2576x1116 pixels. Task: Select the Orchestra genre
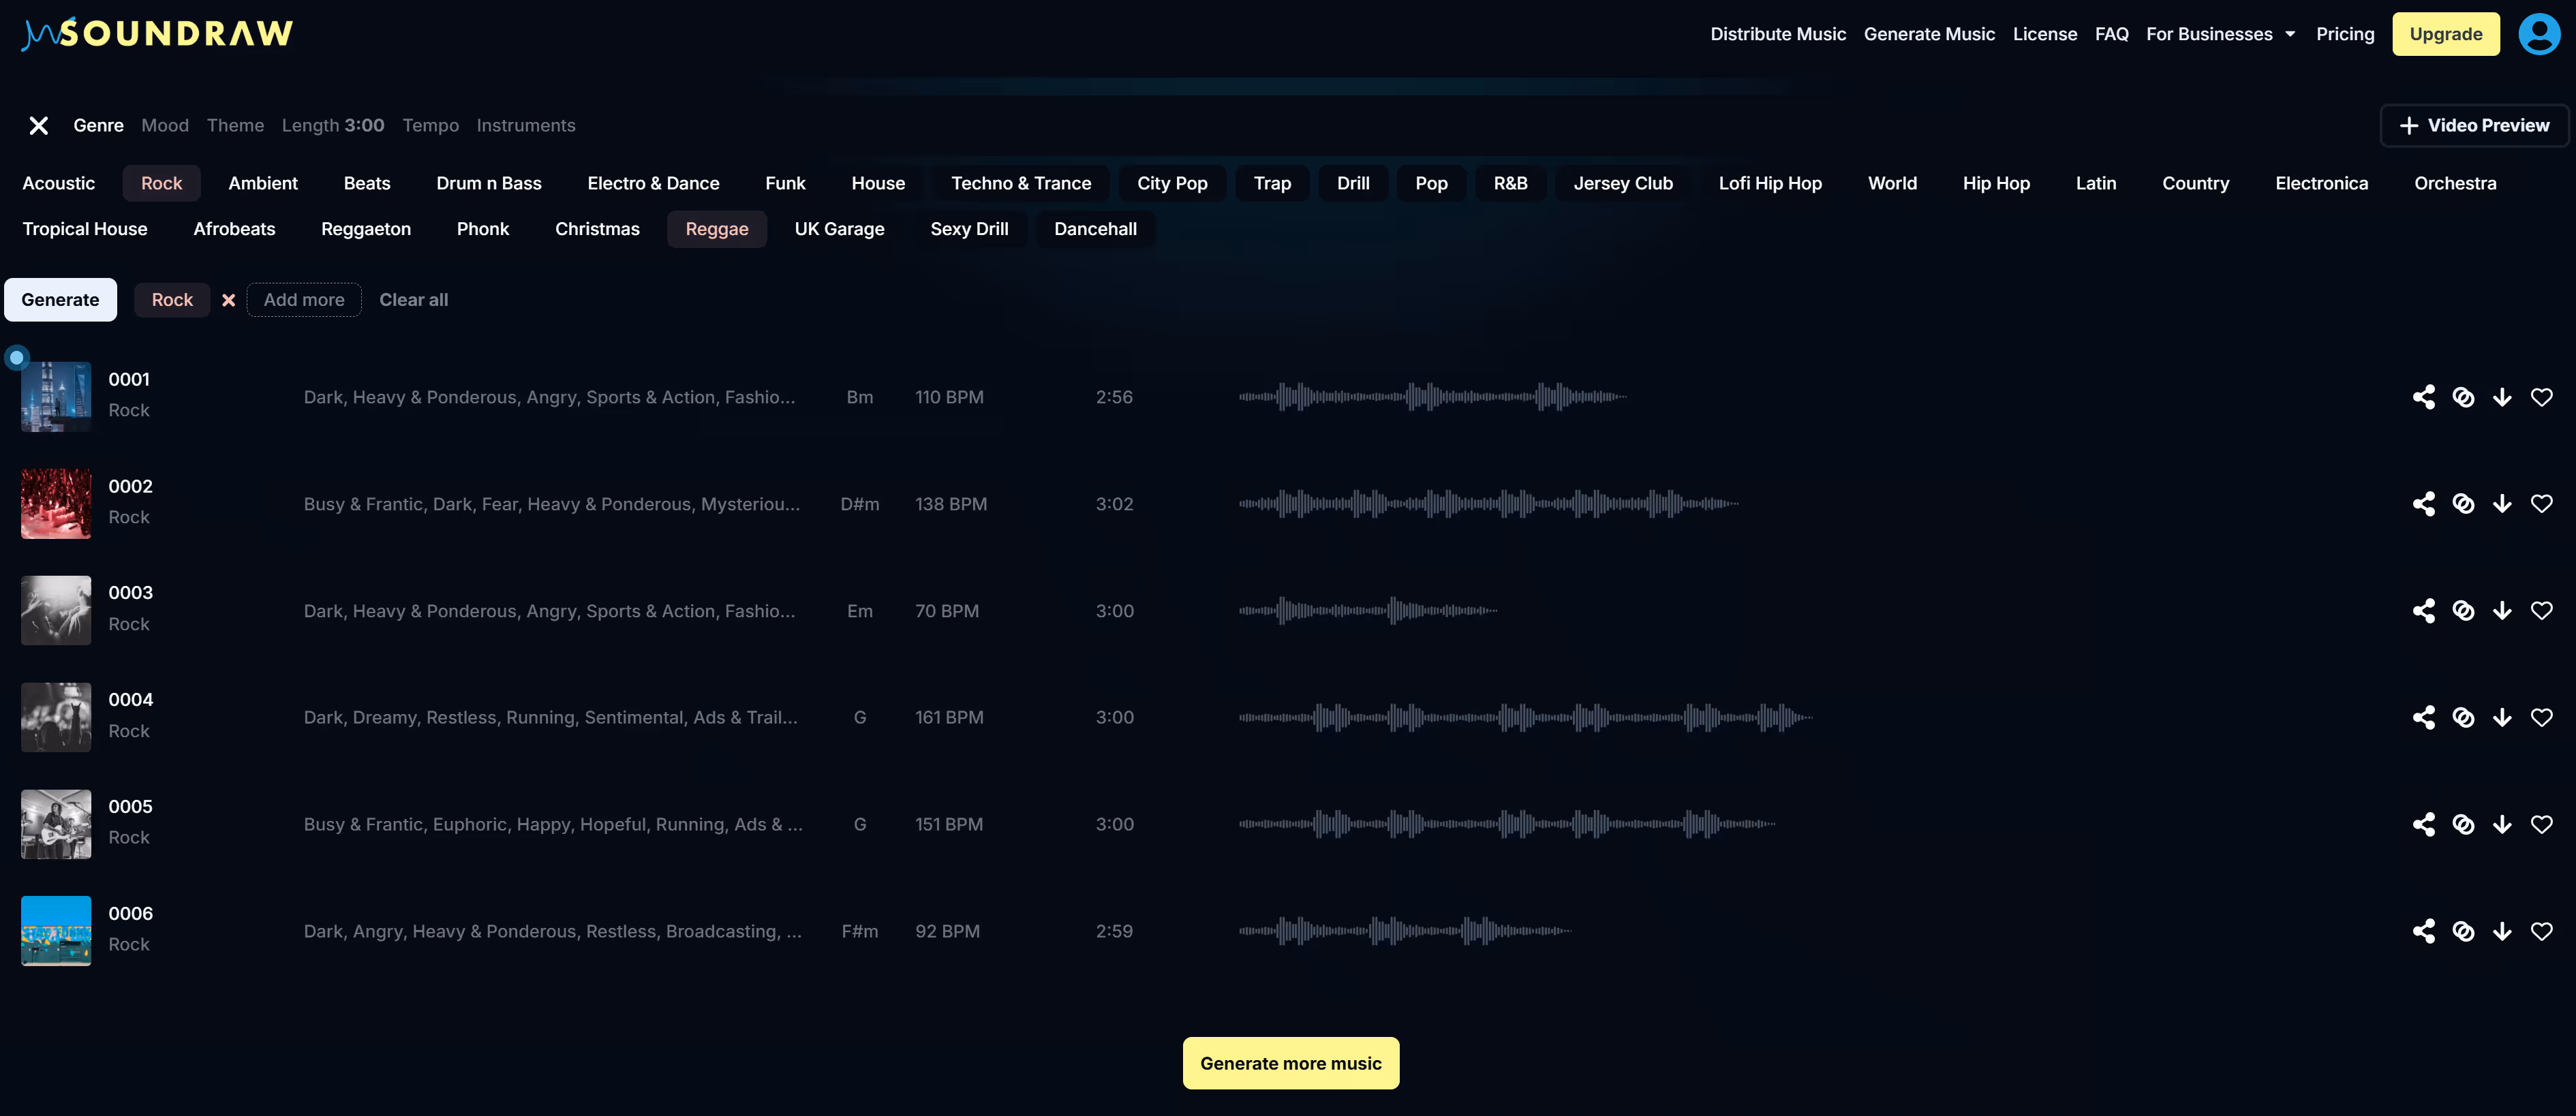2455,184
